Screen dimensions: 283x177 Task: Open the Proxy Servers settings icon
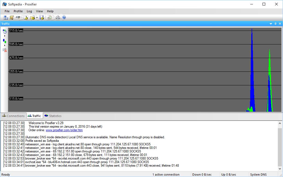[6, 17]
